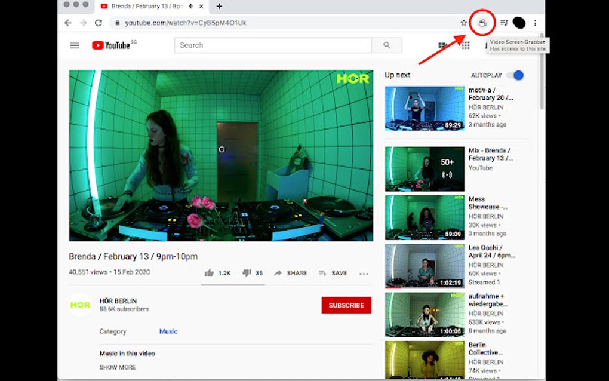The width and height of the screenshot is (609, 381).
Task: Open more actions ellipsis under the video
Action: [x=364, y=274]
